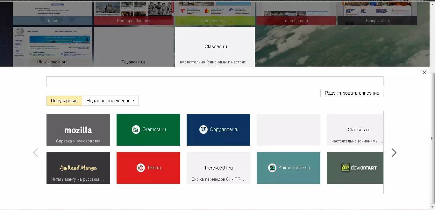435x210 pixels.
Task: Close the add-site panel
Action: pos(424,72)
